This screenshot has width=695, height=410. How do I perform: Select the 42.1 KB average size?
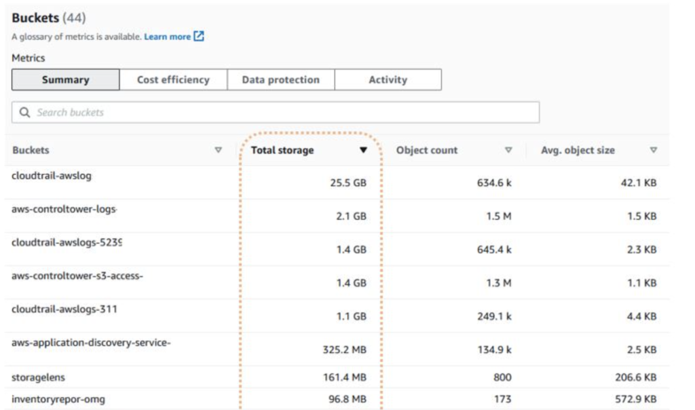(x=639, y=183)
